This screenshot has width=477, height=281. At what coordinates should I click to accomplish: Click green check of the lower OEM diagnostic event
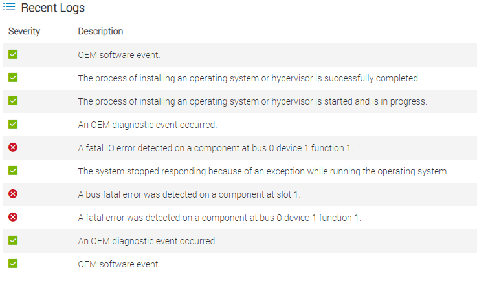coord(13,240)
